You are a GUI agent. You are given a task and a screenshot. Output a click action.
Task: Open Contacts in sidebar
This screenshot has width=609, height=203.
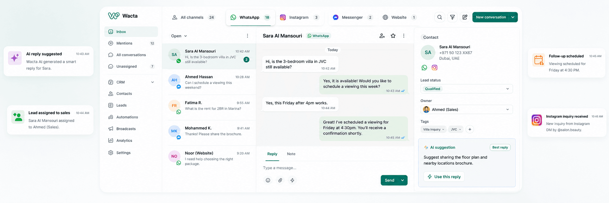(x=131, y=94)
